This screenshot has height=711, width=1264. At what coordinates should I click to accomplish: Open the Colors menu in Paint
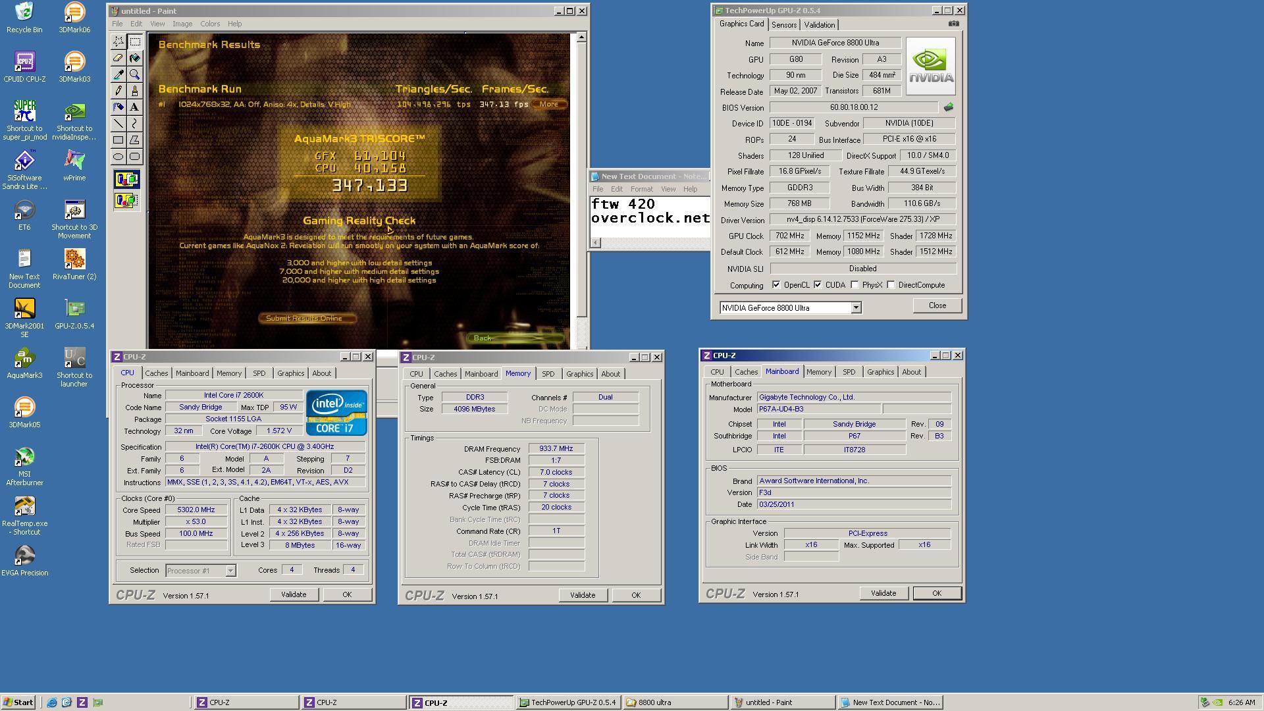pos(210,24)
